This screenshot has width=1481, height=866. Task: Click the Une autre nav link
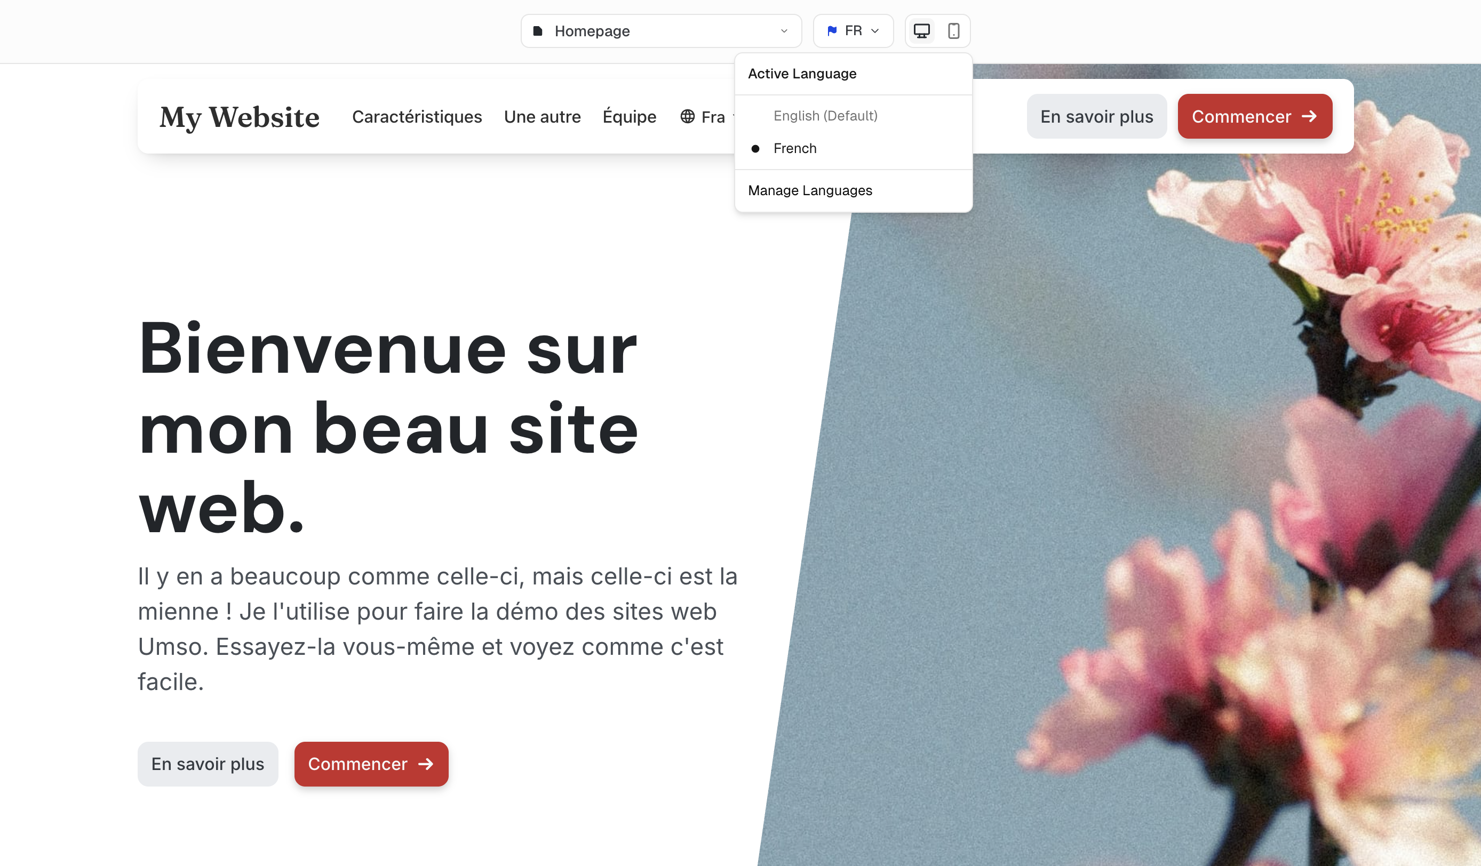[x=542, y=116]
